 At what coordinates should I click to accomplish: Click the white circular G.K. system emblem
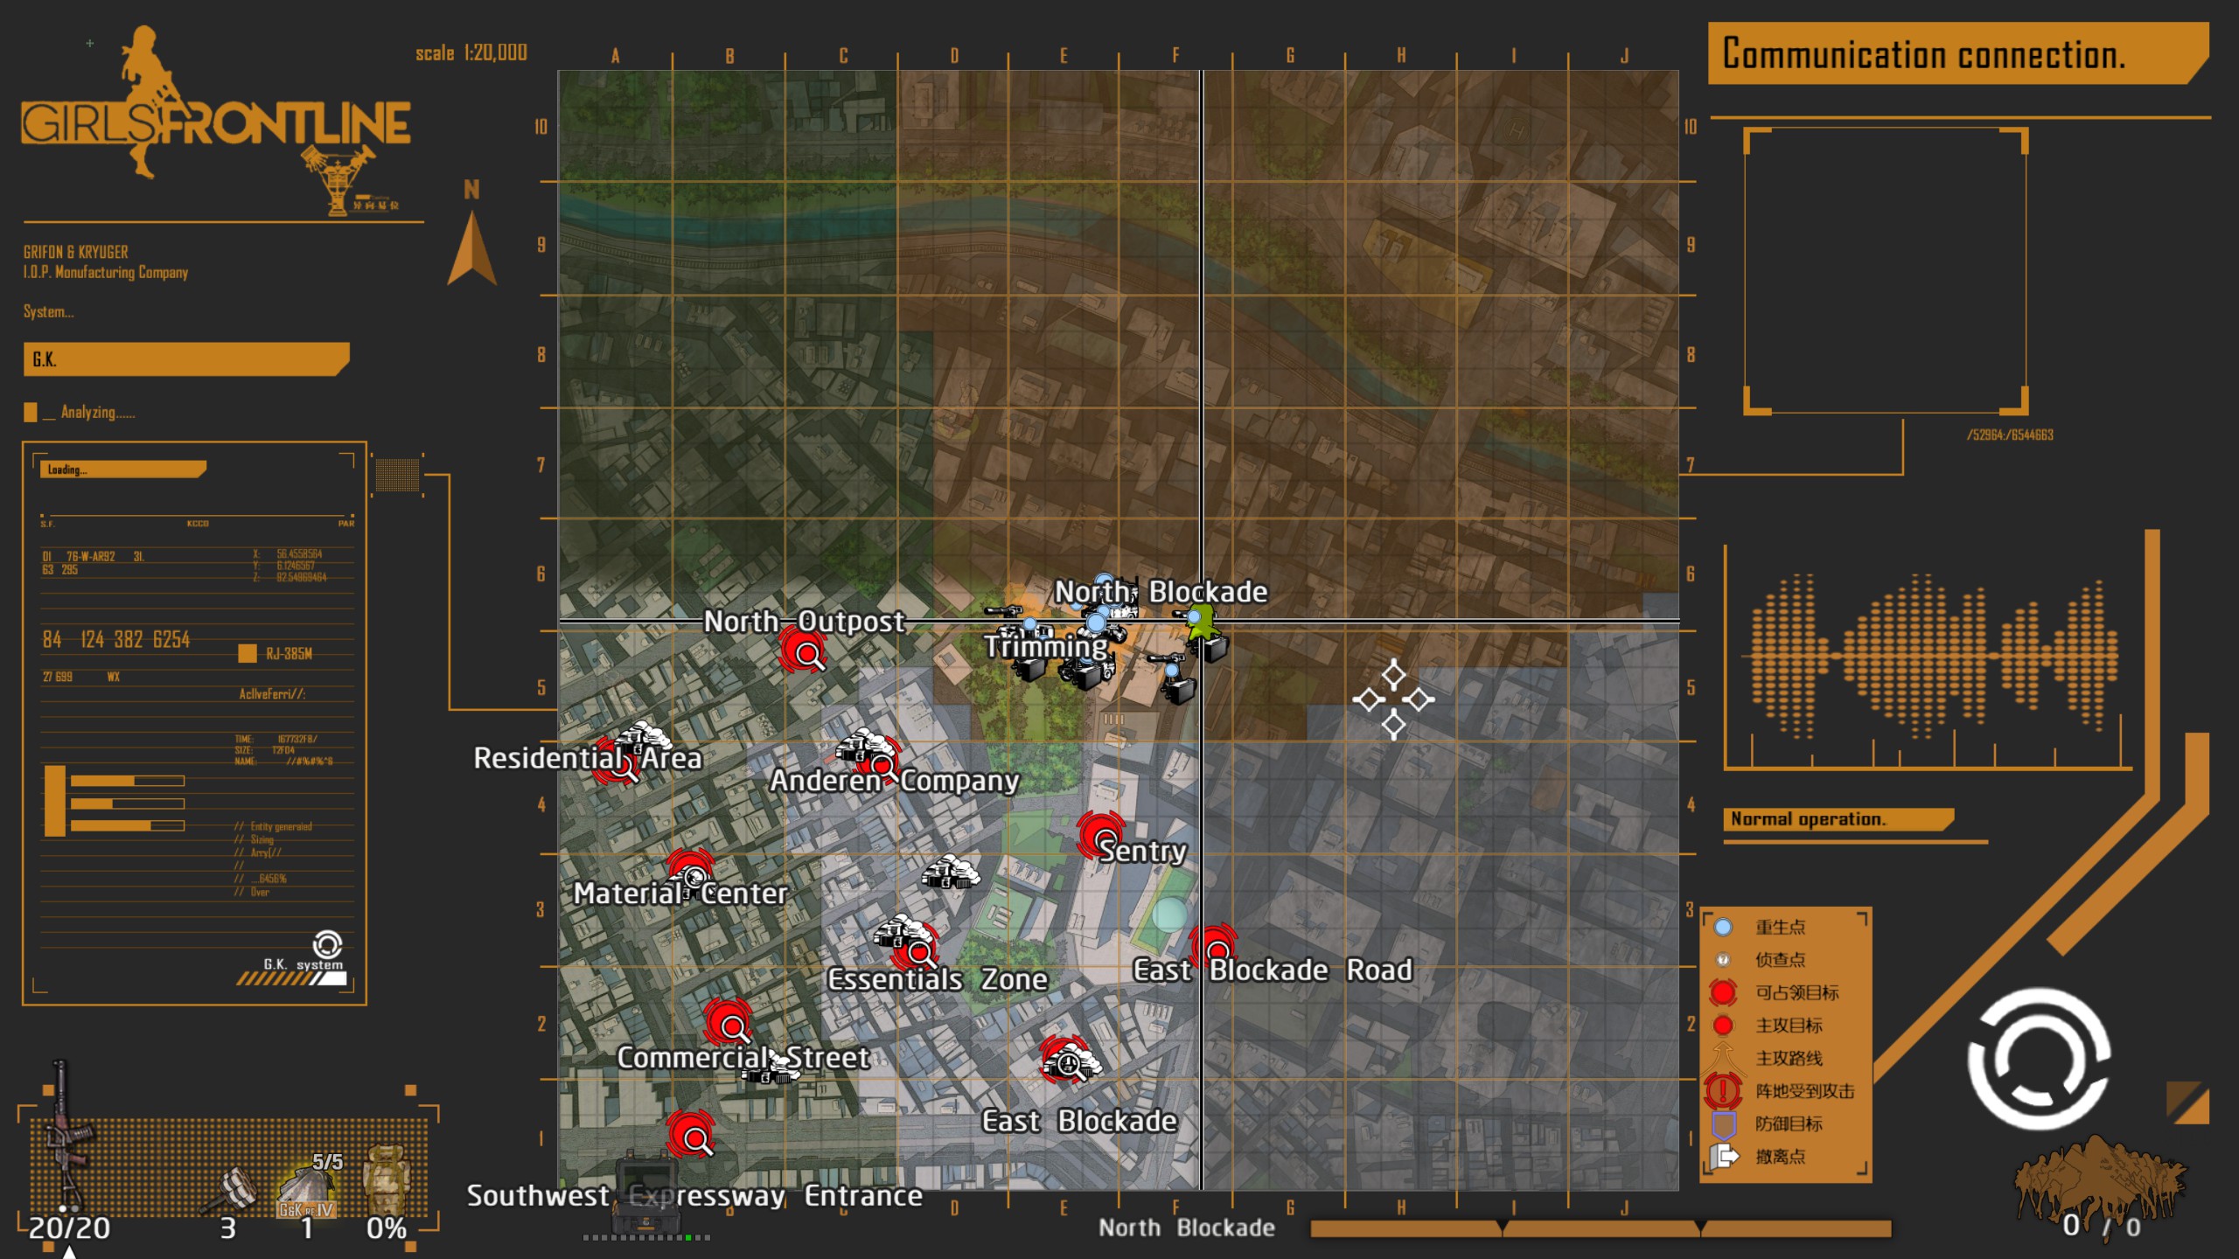[x=2039, y=1060]
